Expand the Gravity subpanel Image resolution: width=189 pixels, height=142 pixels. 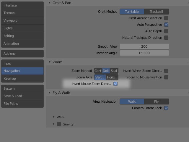pyautogui.click(x=54, y=124)
